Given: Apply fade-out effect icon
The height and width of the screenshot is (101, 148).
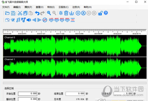Looking at the screenshot, I should click(39, 20).
